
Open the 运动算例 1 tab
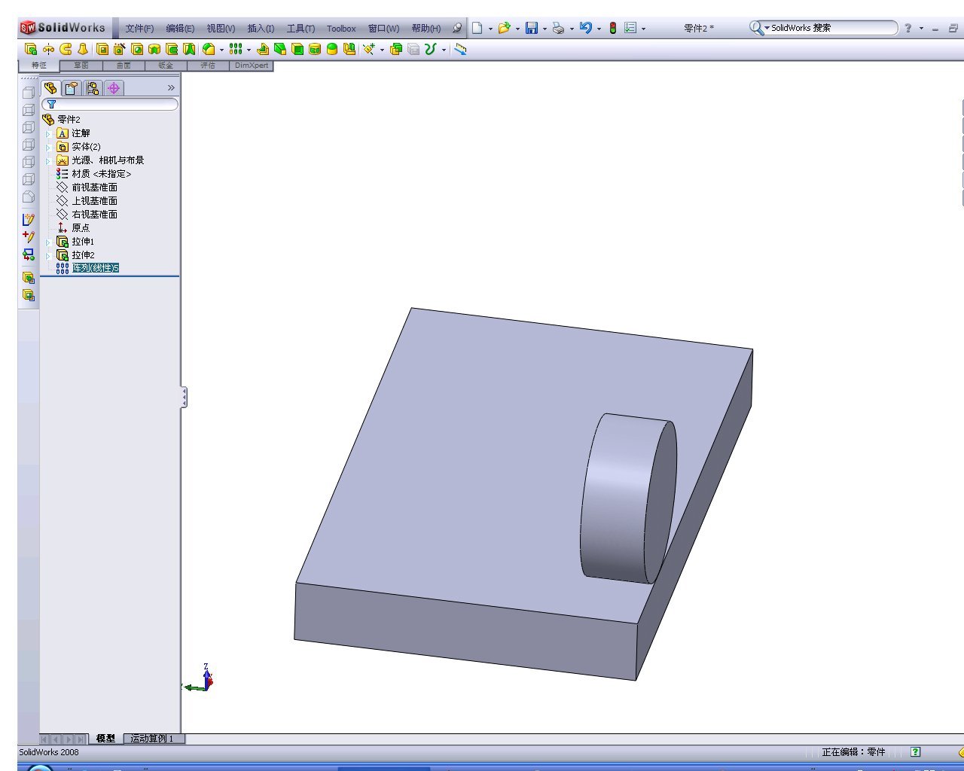pyautogui.click(x=153, y=739)
